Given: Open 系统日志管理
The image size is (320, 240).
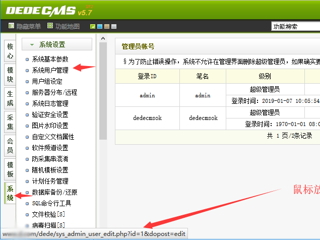Looking at the screenshot, I should point(50,103).
